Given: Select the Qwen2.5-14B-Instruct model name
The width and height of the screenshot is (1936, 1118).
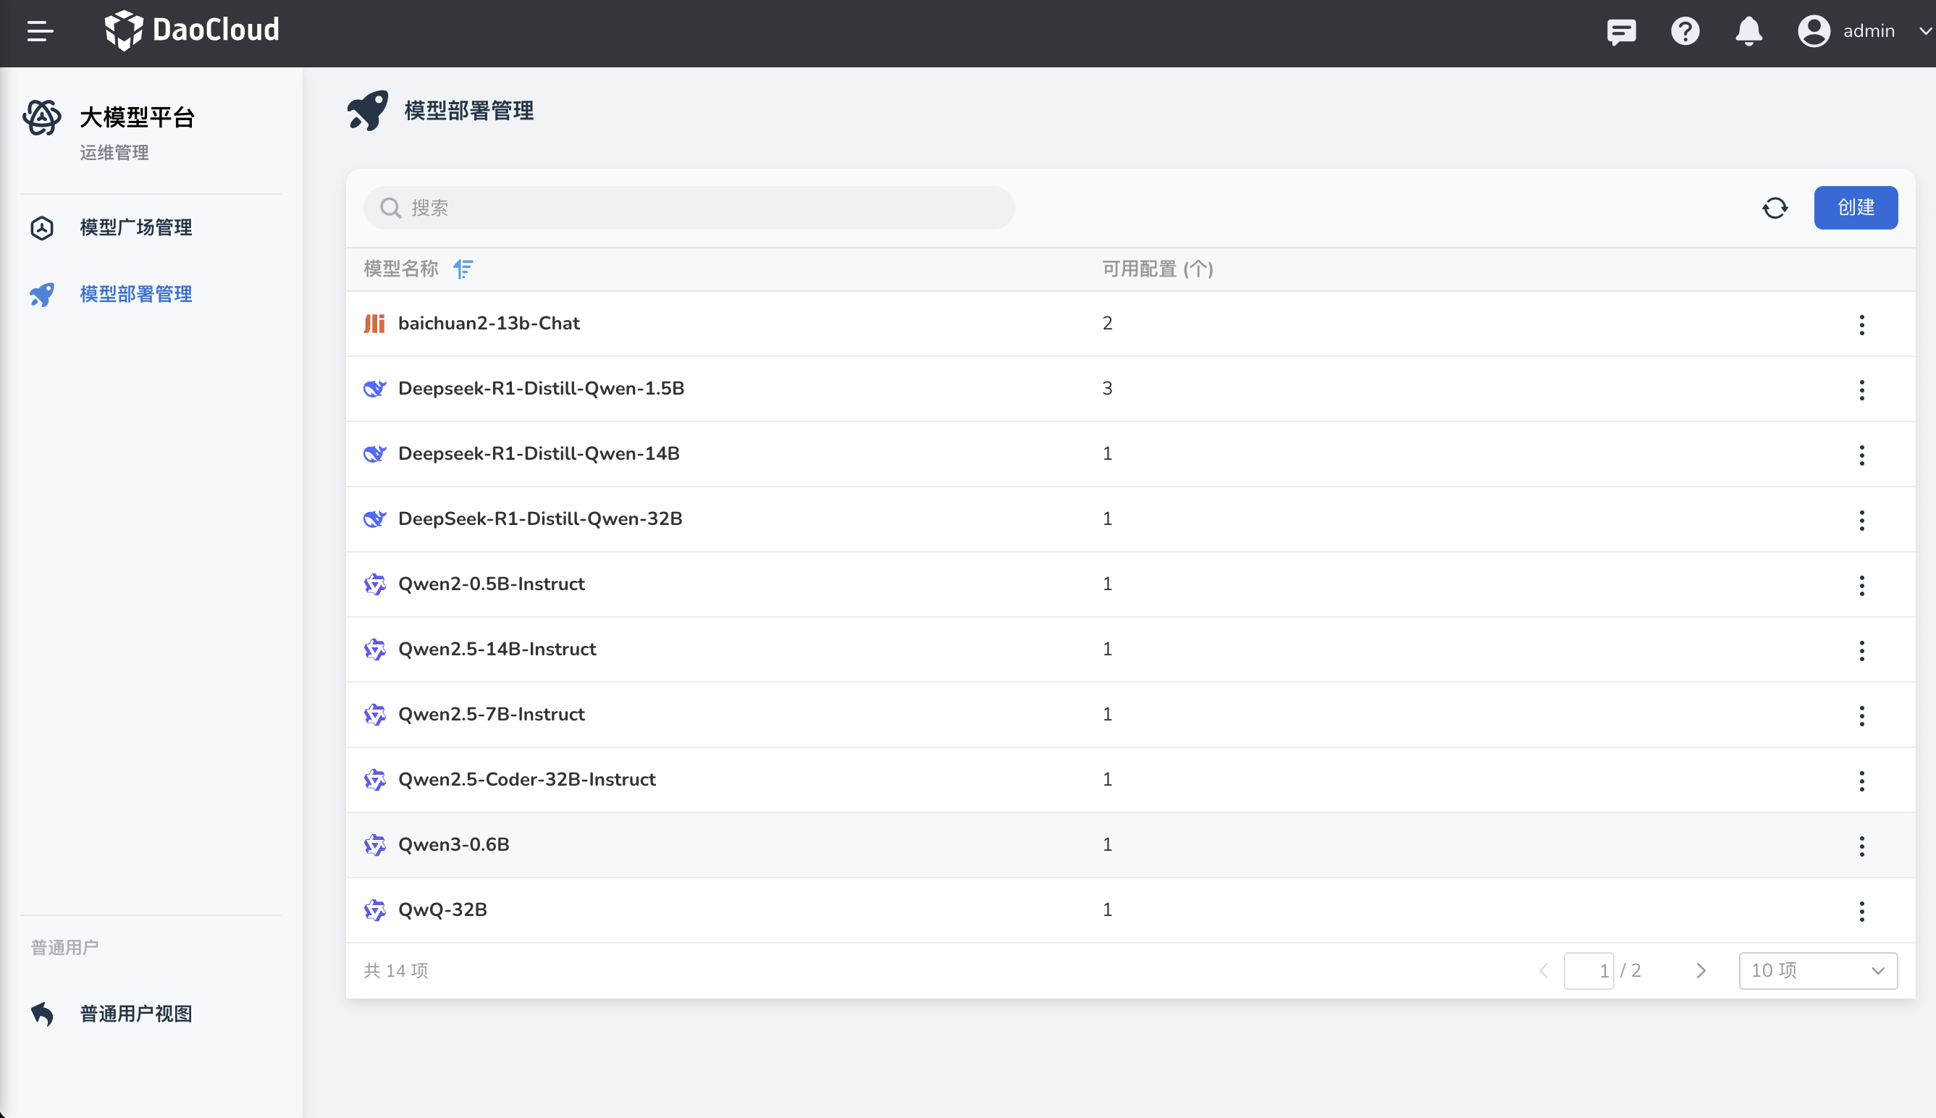Looking at the screenshot, I should coord(497,650).
